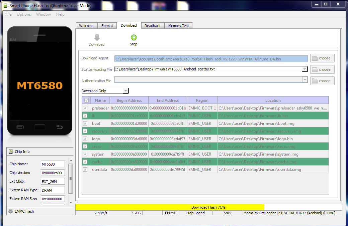Toggle the lk row checkbox

[85, 116]
